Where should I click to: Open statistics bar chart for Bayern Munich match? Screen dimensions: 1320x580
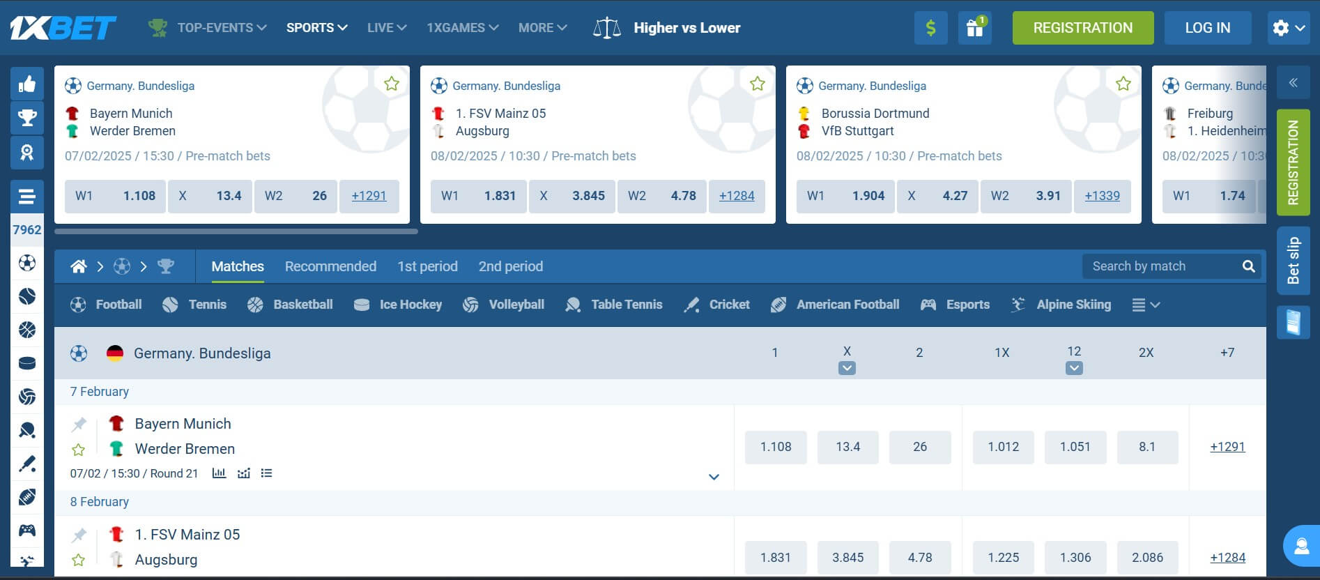coord(219,473)
